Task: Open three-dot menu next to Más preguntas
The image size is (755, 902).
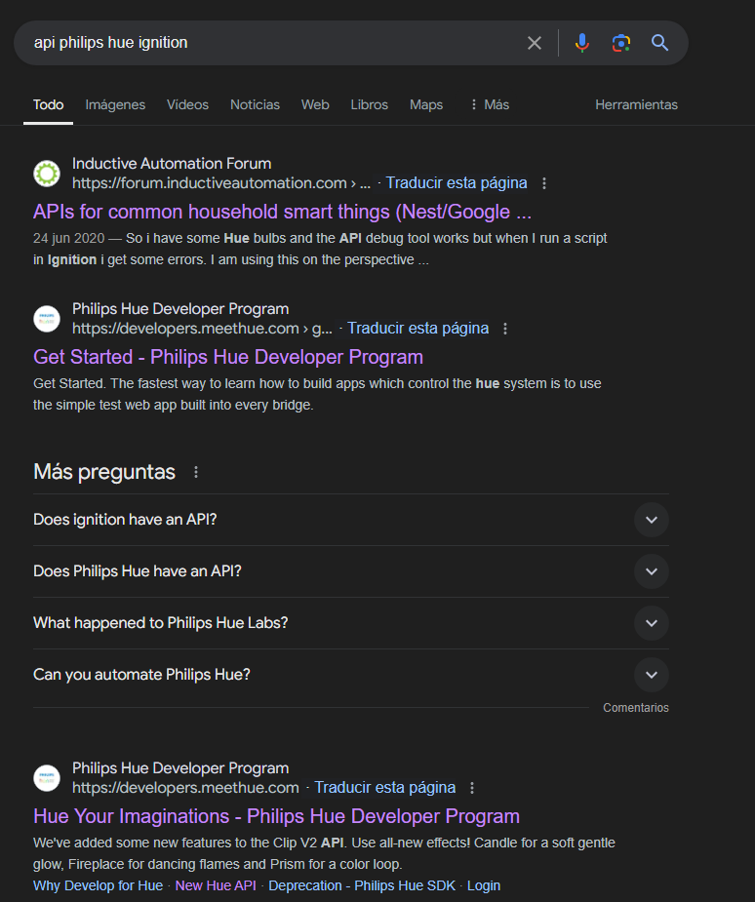Action: pos(196,472)
